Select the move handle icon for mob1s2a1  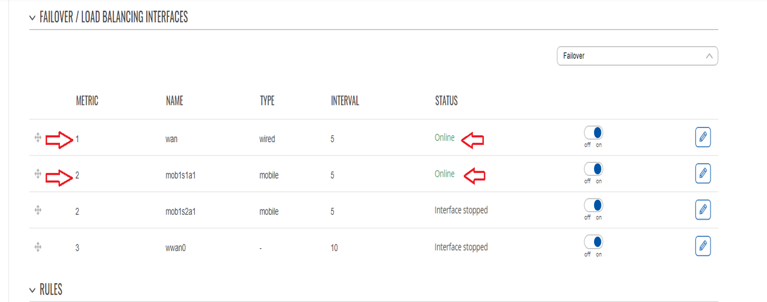coord(38,210)
